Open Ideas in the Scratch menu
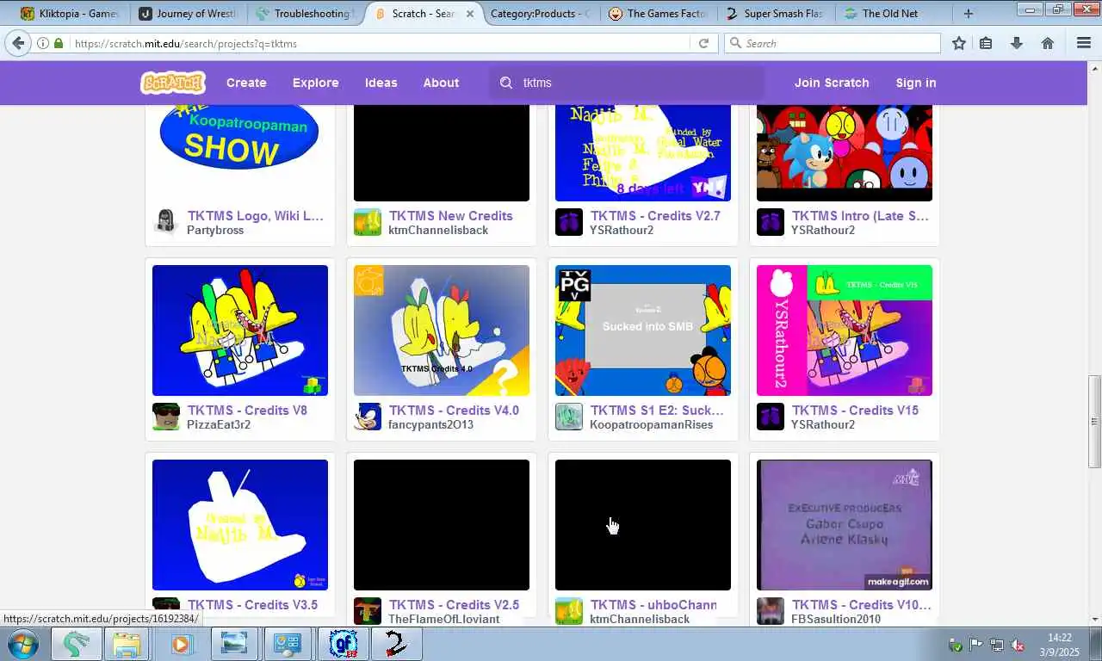Screen dimensions: 1102x661 tap(381, 83)
